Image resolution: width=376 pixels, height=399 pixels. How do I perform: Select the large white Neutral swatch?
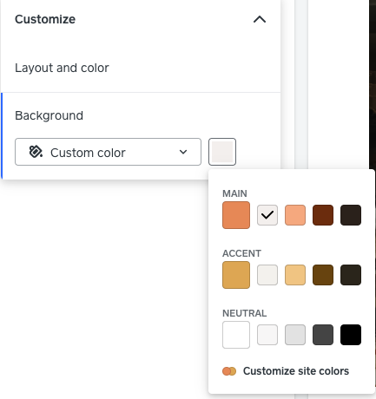coord(236,335)
